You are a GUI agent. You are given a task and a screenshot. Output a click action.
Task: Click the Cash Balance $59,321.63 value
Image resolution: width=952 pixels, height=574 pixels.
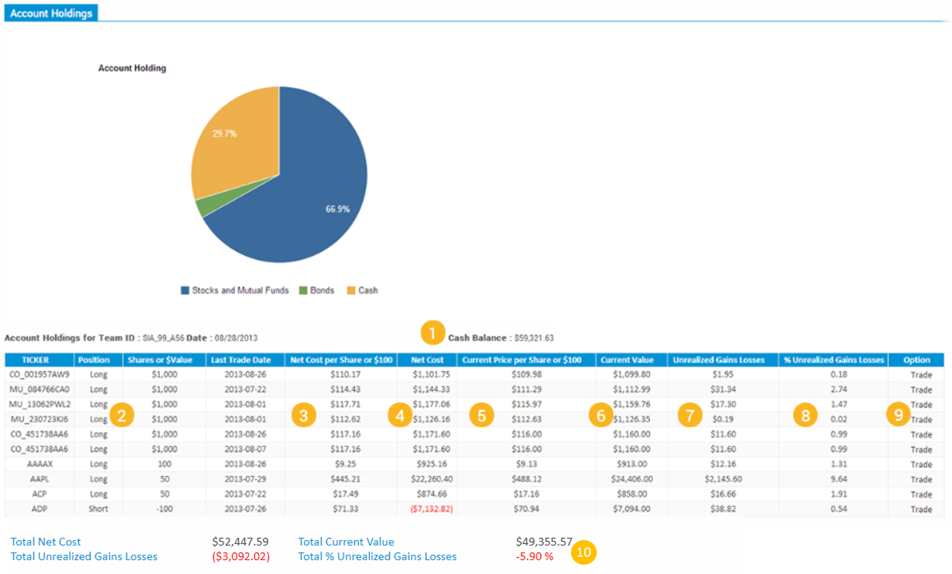click(534, 338)
